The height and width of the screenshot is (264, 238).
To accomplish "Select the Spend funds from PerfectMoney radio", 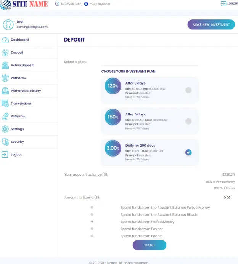I will (x=92, y=222).
